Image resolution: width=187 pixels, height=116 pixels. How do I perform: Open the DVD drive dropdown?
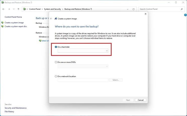point(83,66)
